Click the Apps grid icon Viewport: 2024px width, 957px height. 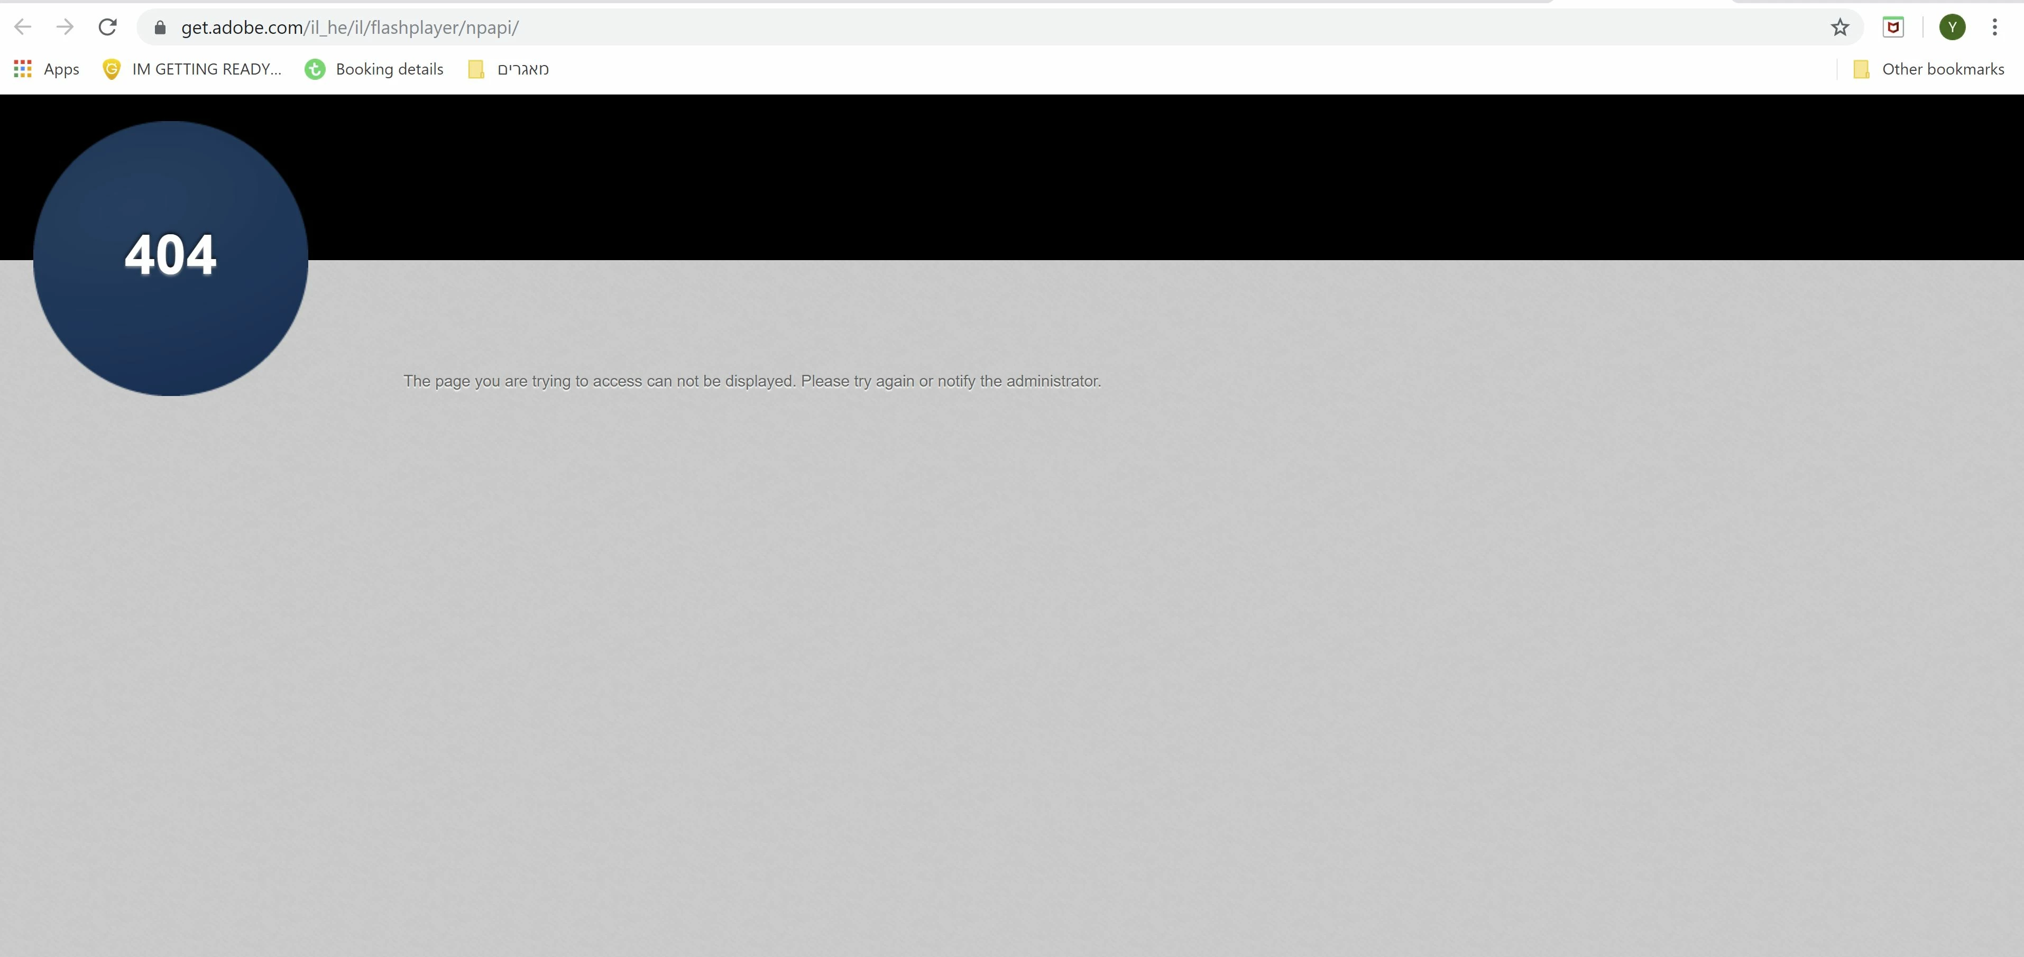point(23,69)
